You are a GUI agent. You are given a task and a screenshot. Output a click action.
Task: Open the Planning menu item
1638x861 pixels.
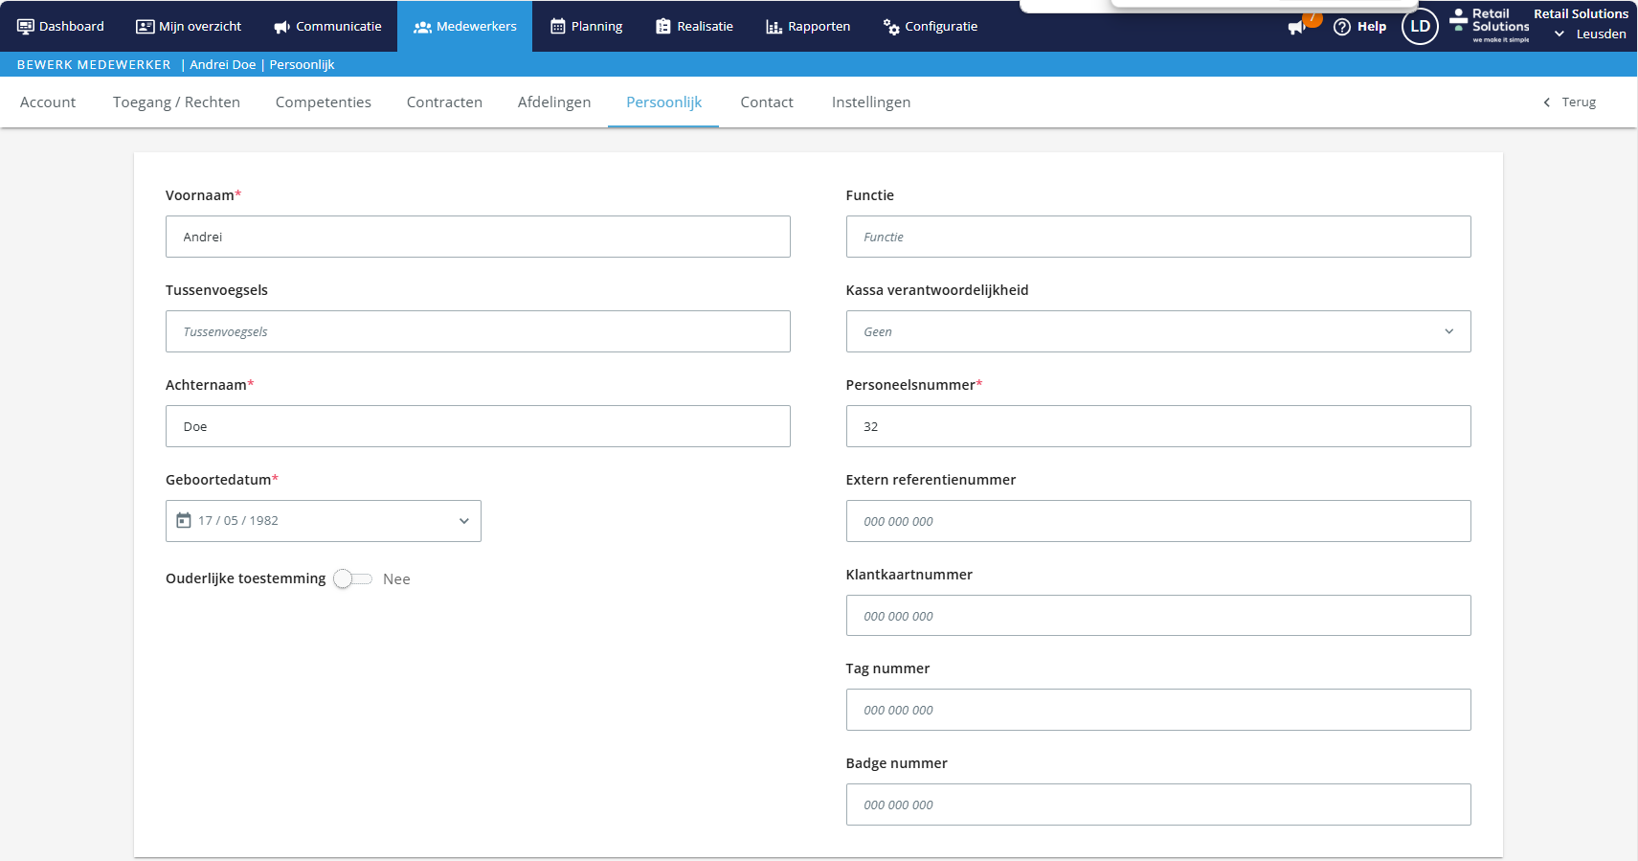click(587, 27)
